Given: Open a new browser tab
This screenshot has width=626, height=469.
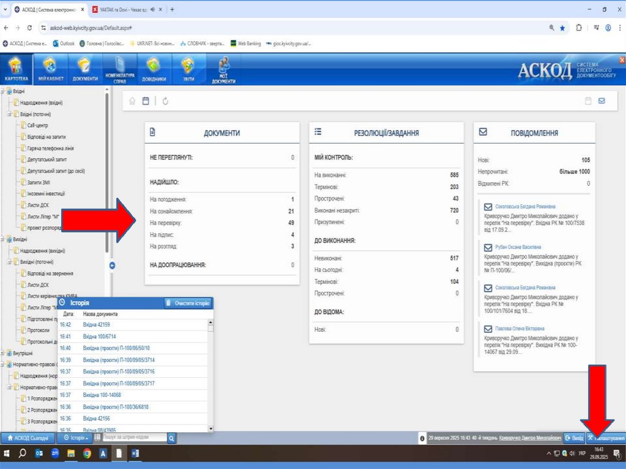Looking at the screenshot, I should point(172,9).
